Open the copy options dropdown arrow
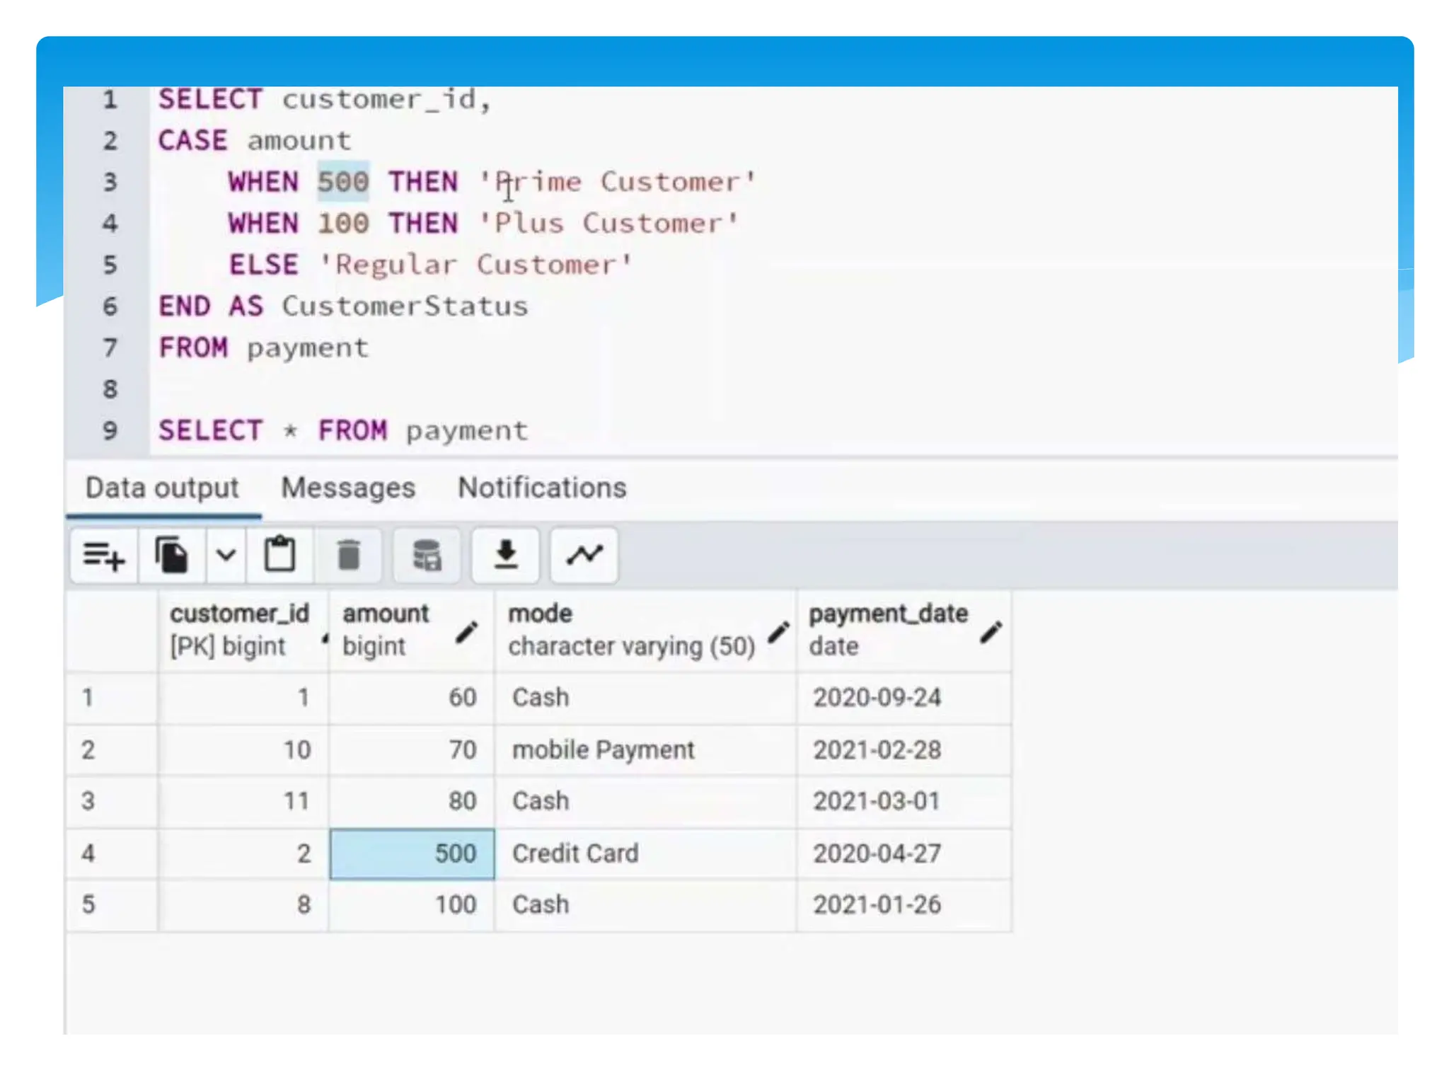Image resolution: width=1449 pixels, height=1087 pixels. point(226,556)
